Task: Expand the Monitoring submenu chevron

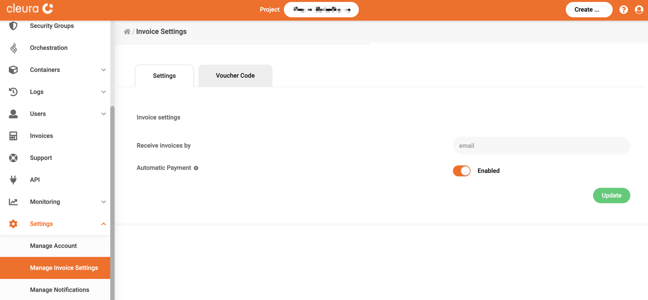Action: [103, 202]
